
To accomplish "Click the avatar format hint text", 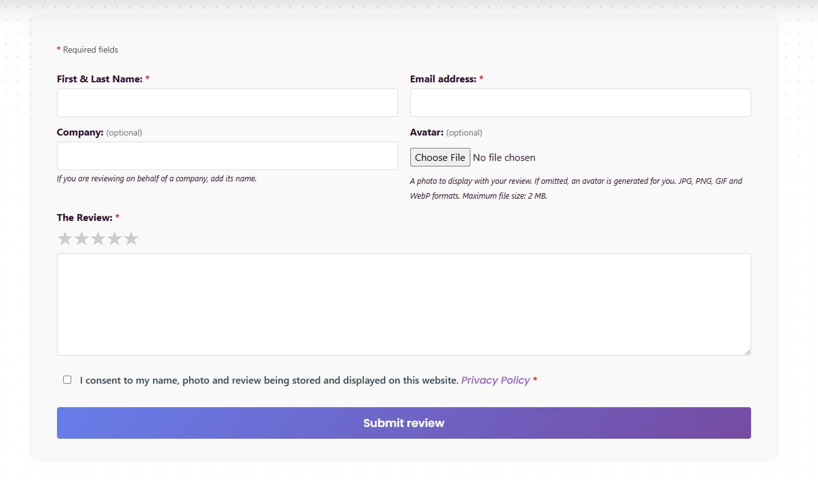I will click(576, 189).
